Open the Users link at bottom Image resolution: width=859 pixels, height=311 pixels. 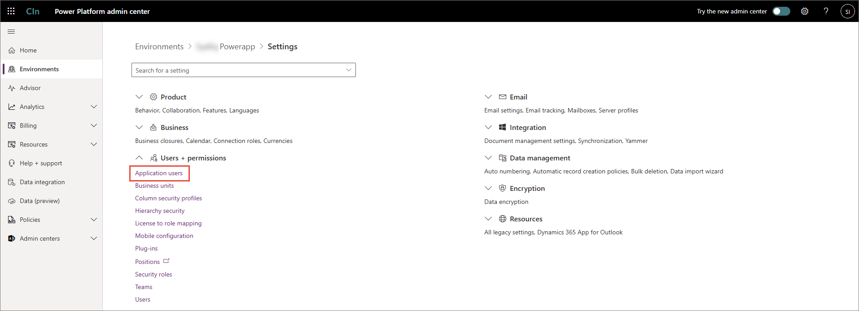click(143, 299)
